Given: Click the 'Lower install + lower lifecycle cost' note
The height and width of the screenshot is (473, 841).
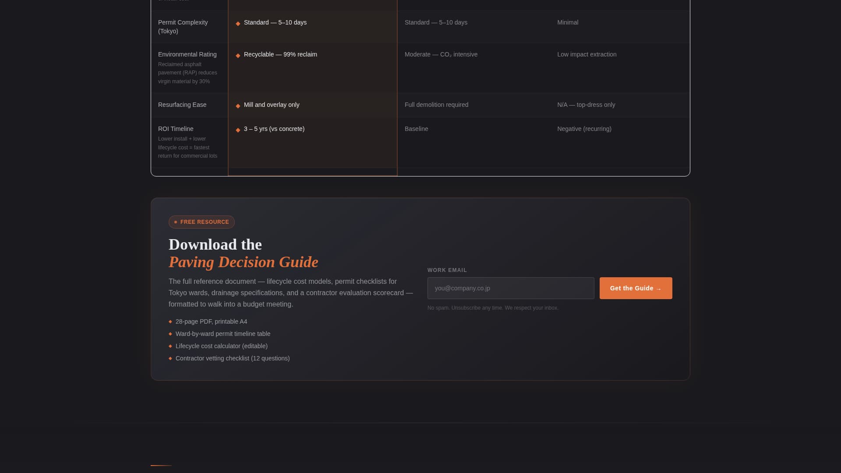Looking at the screenshot, I should (187, 147).
